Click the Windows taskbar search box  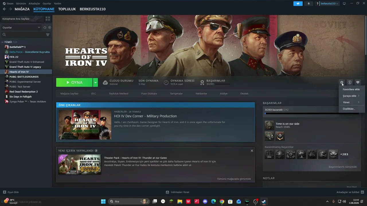tap(129, 201)
